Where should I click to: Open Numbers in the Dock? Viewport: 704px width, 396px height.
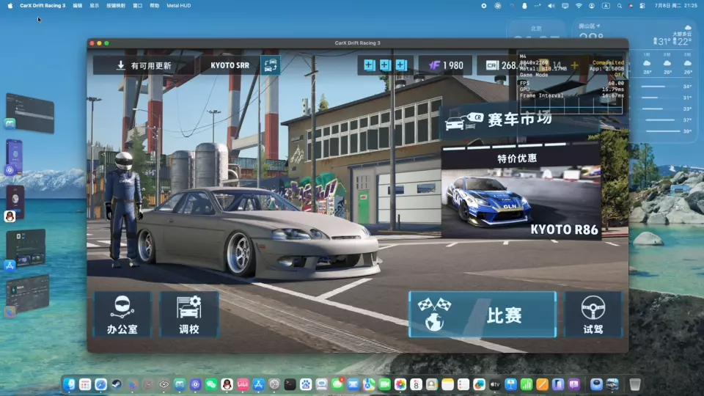[x=527, y=384]
